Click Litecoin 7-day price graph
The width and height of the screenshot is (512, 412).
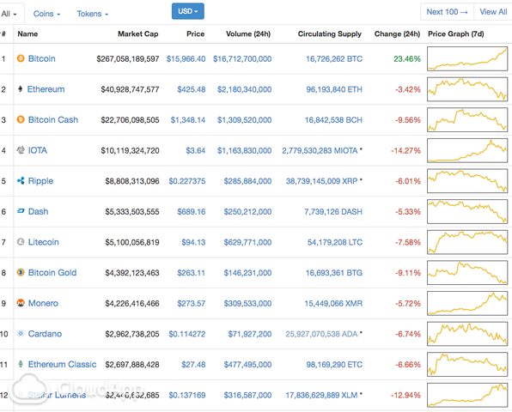(467, 242)
